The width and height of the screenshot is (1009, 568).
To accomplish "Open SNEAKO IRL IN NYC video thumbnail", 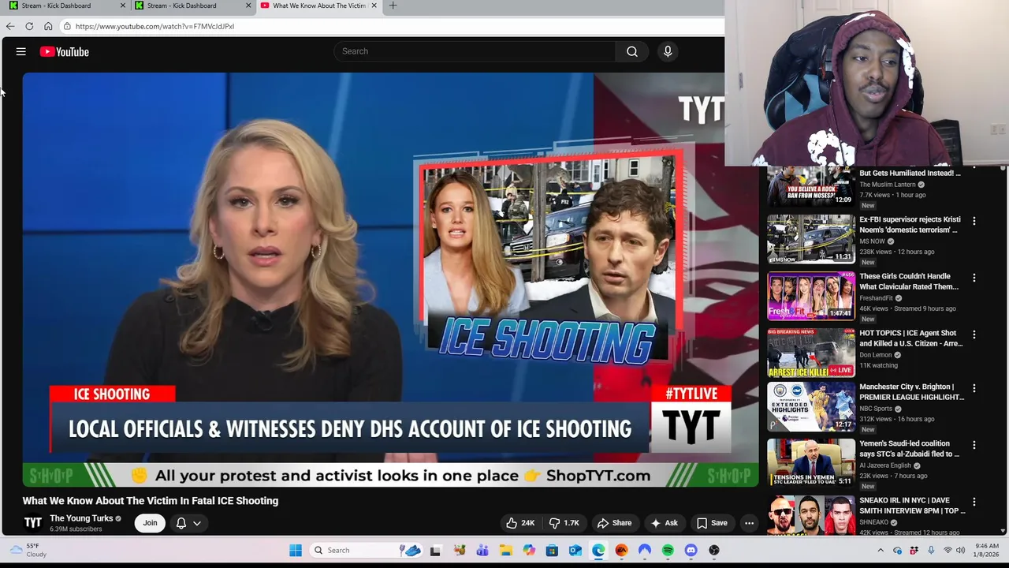I will [811, 515].
